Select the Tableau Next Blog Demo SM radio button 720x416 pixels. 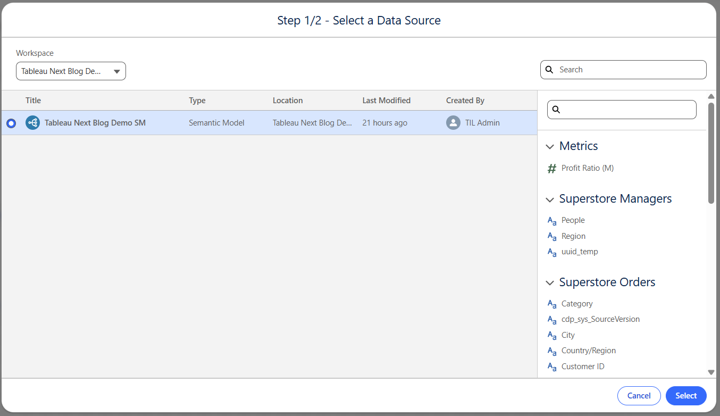[x=11, y=123]
